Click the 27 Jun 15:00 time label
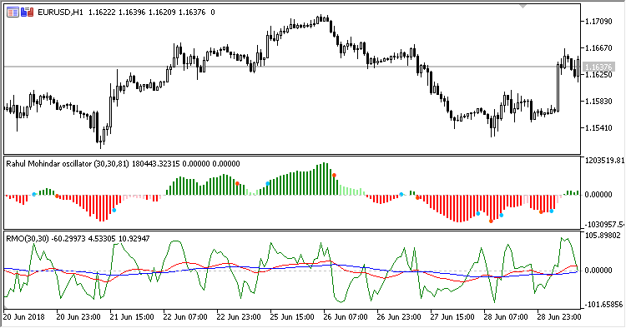 click(x=452, y=317)
